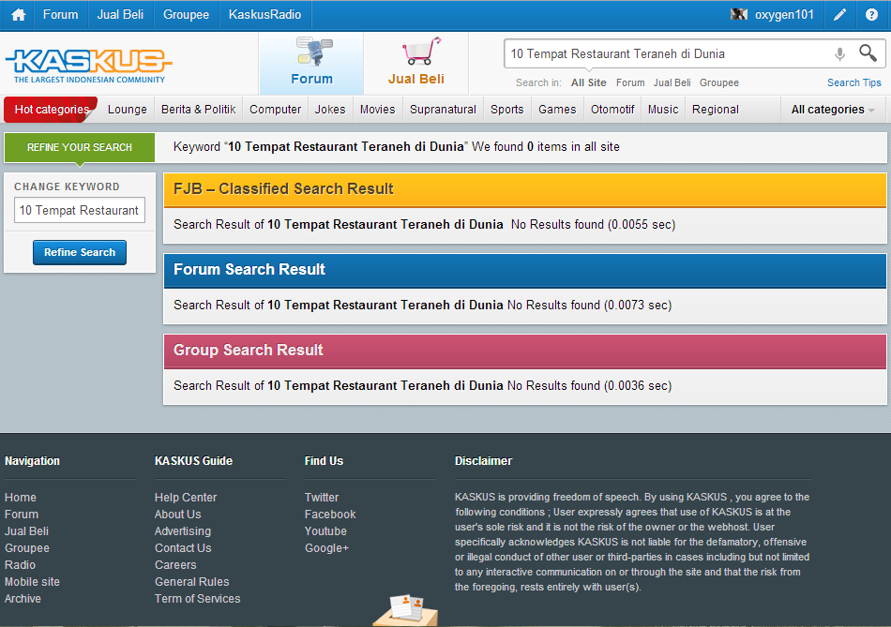Click the Hot categories label
The height and width of the screenshot is (627, 891).
(x=52, y=110)
